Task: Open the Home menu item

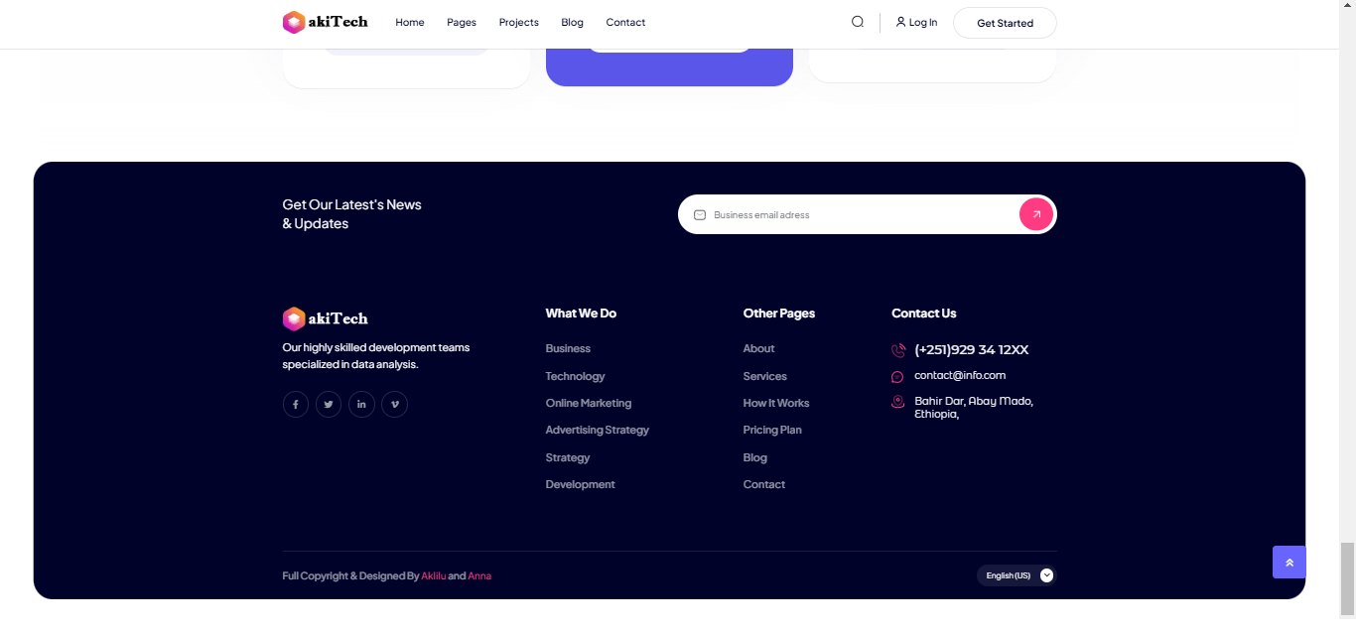Action: pyautogui.click(x=410, y=22)
